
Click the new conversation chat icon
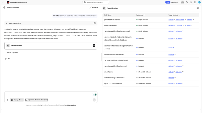(x=4, y=8)
